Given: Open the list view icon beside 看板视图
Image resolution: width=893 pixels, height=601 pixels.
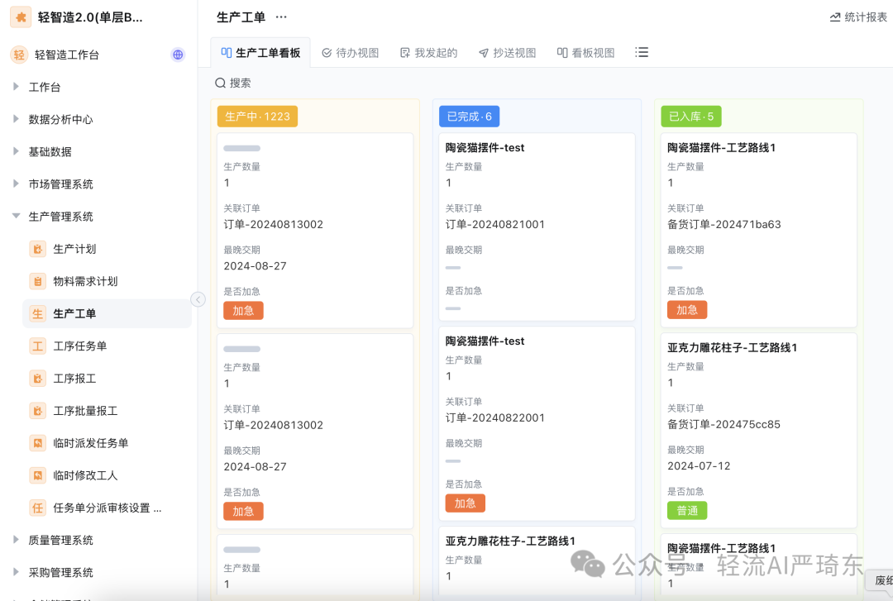Looking at the screenshot, I should (642, 51).
